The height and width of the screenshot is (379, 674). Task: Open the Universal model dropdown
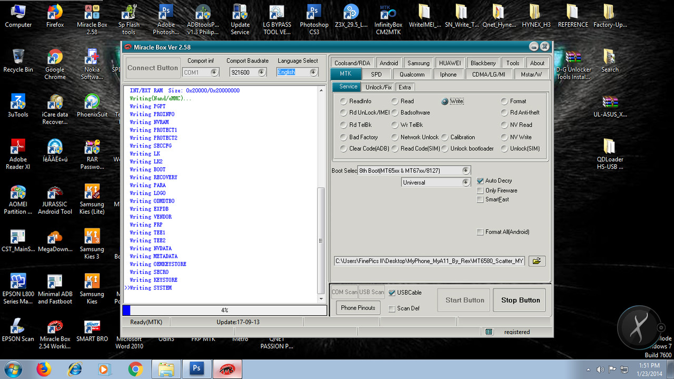click(x=465, y=183)
